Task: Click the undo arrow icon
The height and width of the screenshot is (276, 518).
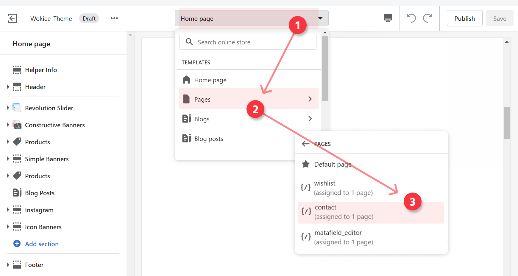Action: (x=411, y=18)
